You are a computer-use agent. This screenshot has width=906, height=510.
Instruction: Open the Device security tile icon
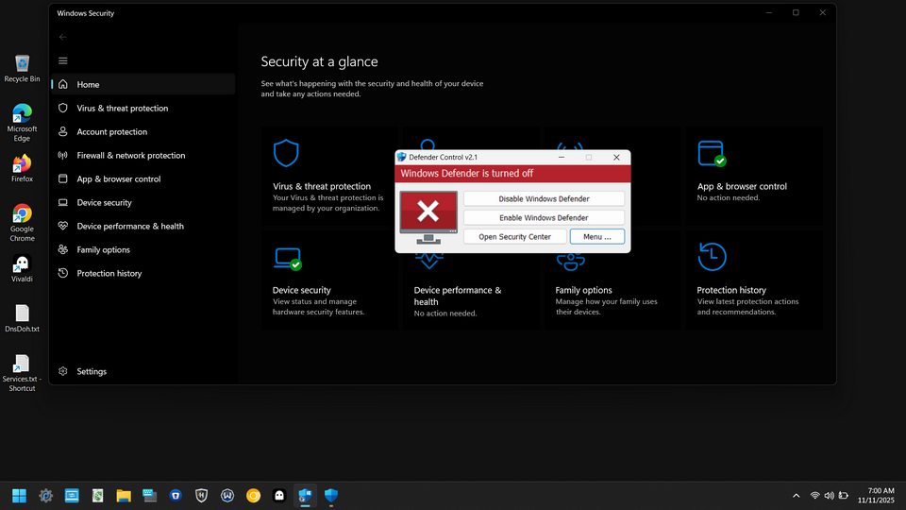(x=288, y=259)
